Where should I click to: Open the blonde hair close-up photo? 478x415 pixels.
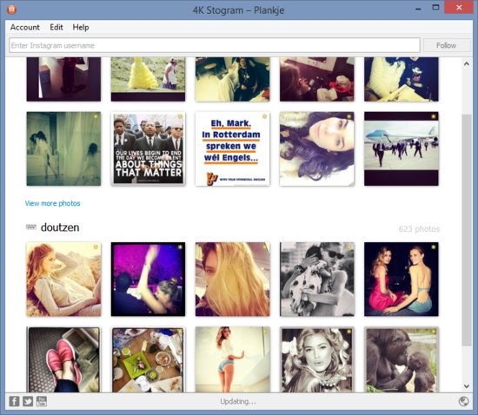(233, 280)
